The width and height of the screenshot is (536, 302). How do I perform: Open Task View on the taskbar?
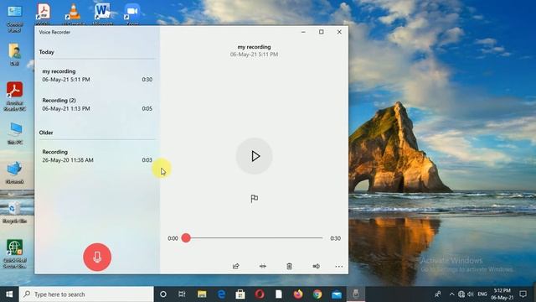182,294
